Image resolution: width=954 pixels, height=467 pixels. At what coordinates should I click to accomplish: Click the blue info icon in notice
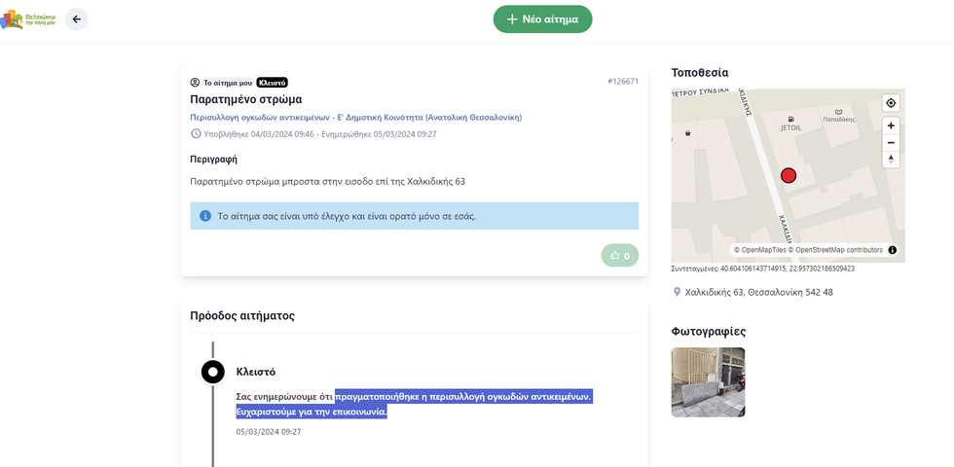tap(205, 216)
